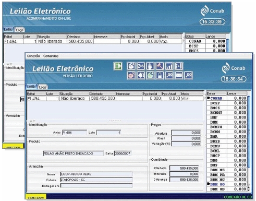This screenshot has width=256, height=201.
Task: Click the Pço Inicial column header in Leiloeiro window
Action: tap(152, 93)
